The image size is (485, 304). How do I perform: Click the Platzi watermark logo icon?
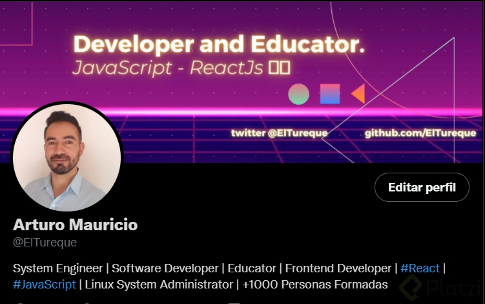[411, 288]
